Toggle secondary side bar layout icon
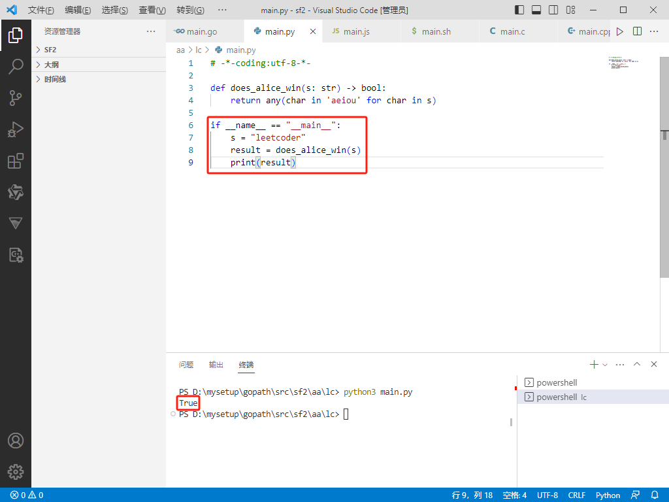This screenshot has width=669, height=502. [x=553, y=10]
